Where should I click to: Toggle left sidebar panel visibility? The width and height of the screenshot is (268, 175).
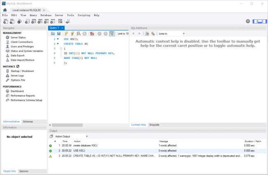coord(255,21)
